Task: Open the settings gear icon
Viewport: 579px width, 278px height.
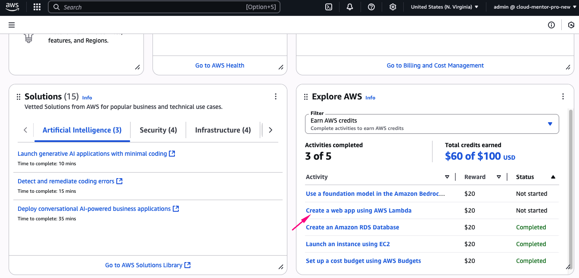Action: (x=392, y=7)
